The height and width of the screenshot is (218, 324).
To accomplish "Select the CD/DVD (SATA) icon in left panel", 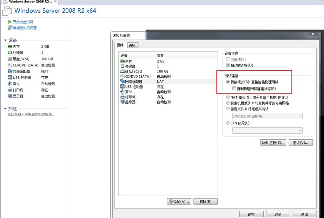I will click(x=10, y=65).
